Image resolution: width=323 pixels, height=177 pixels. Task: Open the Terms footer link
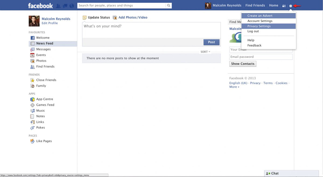[268, 83]
